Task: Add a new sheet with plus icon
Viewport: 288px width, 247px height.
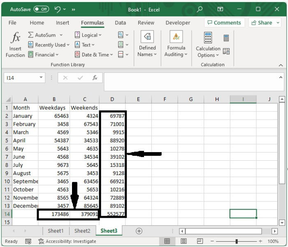Action: pyautogui.click(x=139, y=231)
